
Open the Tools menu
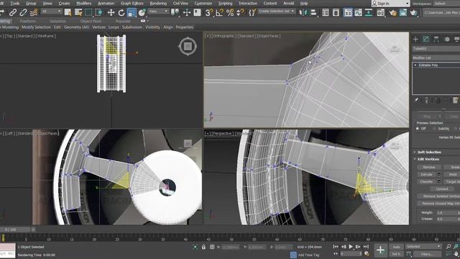[x=15, y=3]
